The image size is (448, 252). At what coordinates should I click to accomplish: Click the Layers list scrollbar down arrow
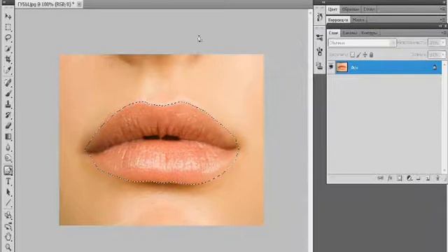[x=444, y=171]
